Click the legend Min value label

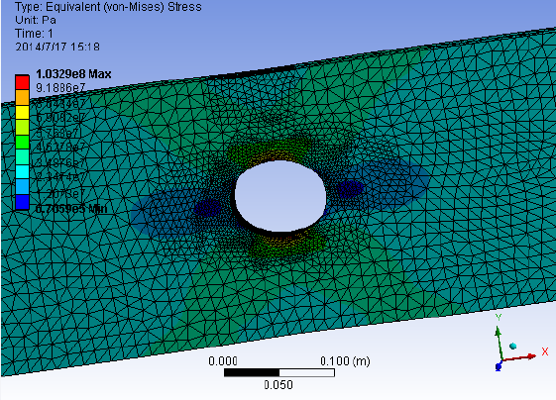[71, 208]
